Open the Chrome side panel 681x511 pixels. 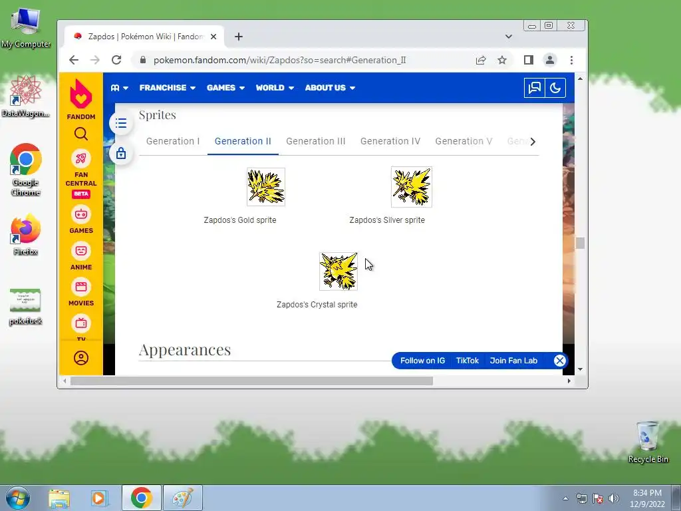click(x=529, y=60)
